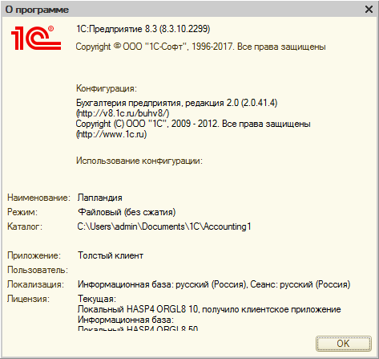Click the Лицензия label
The width and height of the screenshot is (379, 359).
[x=28, y=299]
